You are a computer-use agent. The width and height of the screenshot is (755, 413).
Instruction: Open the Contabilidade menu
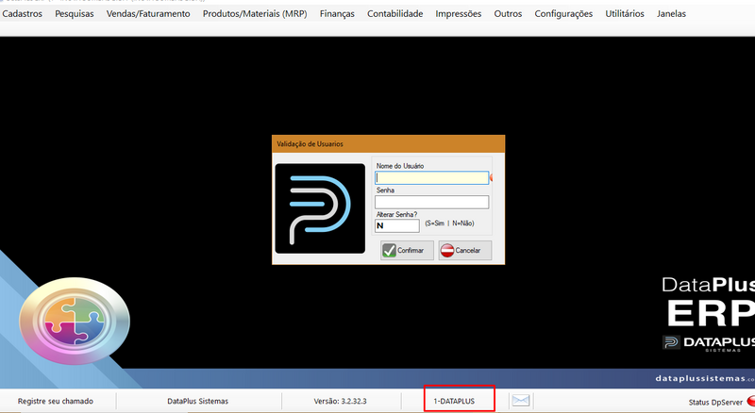pos(394,14)
